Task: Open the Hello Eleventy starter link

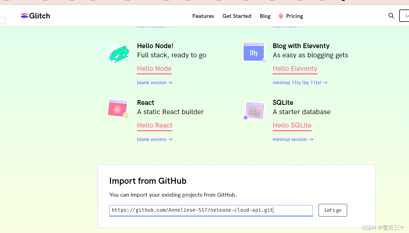Action: [295, 69]
